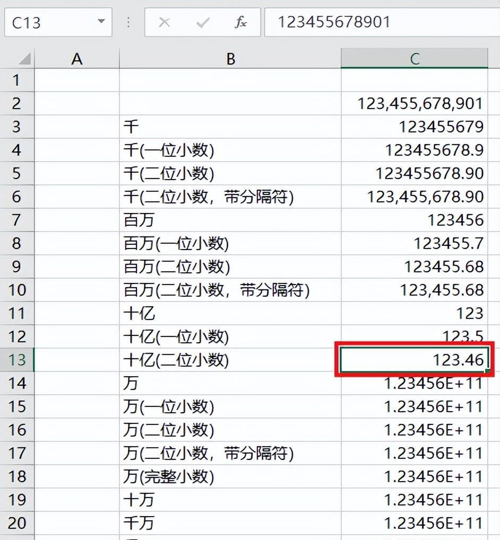Viewport: 500px width, 540px height.
Task: Expand the Name Box dropdown arrow
Action: 101,21
